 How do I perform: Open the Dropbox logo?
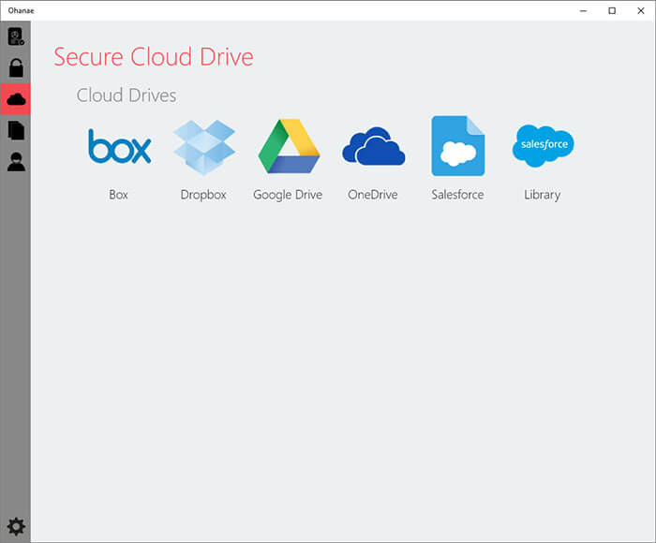(204, 147)
